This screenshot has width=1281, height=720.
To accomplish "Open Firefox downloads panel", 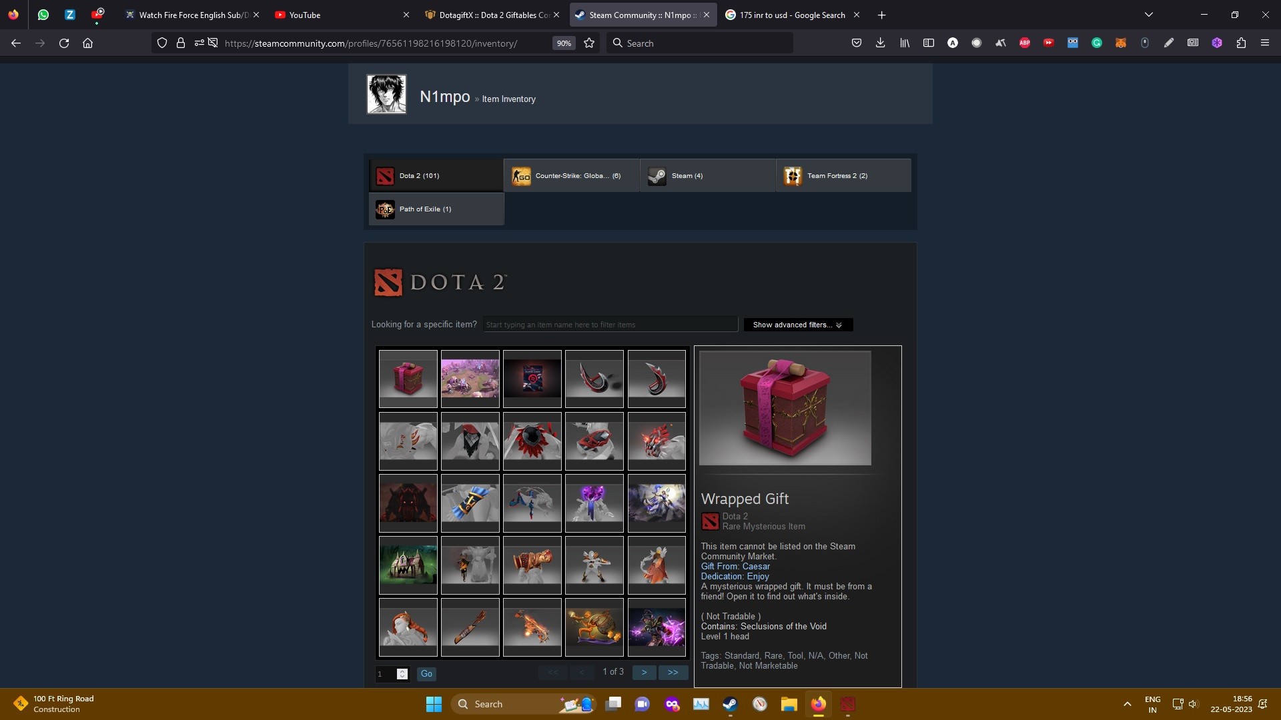I will [x=880, y=43].
